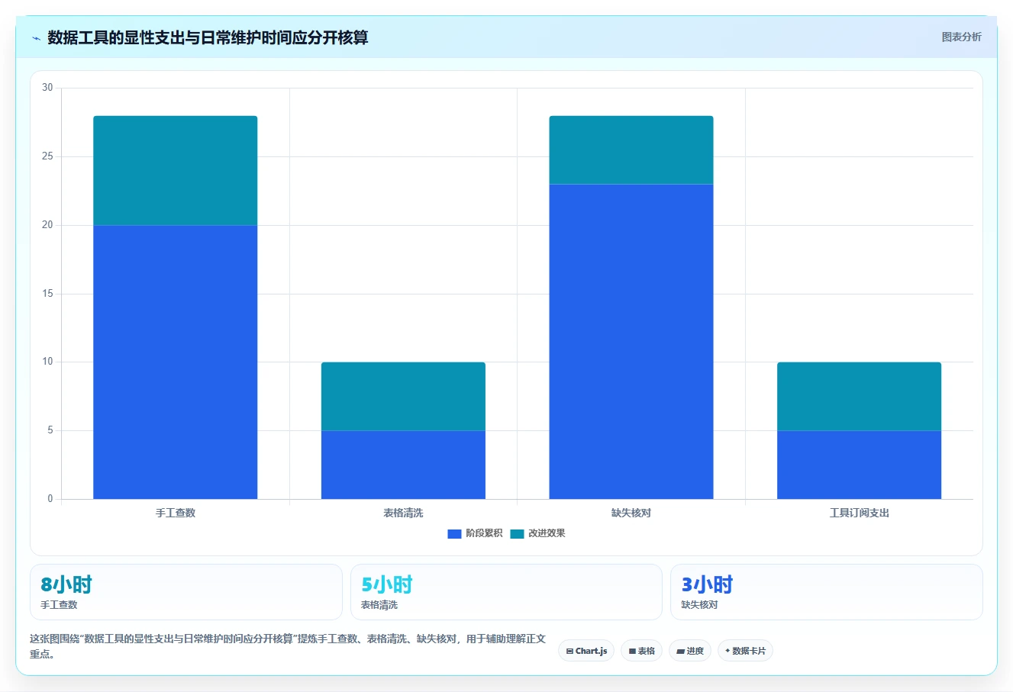Open the 8小时 手工查数 stat card
This screenshot has width=1013, height=692.
pyautogui.click(x=186, y=592)
